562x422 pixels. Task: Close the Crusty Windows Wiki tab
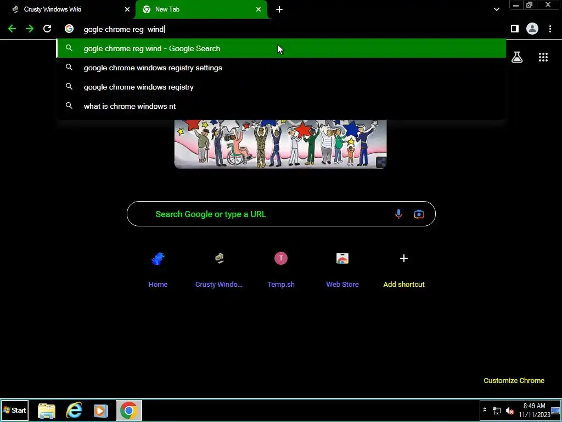[127, 9]
